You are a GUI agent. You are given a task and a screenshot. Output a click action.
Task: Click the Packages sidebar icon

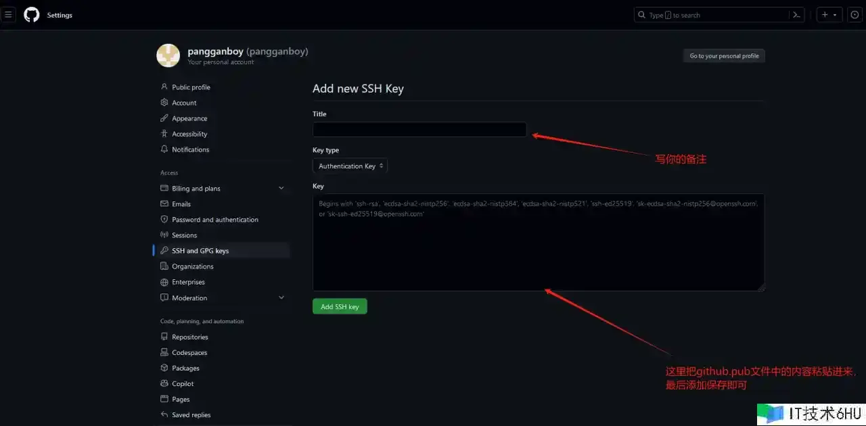click(164, 368)
